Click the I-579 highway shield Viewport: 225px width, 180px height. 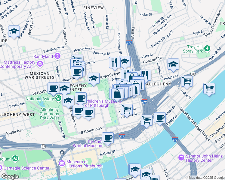pos(175,139)
